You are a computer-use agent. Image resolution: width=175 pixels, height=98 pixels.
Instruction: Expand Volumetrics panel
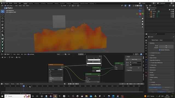[x=153, y=68]
